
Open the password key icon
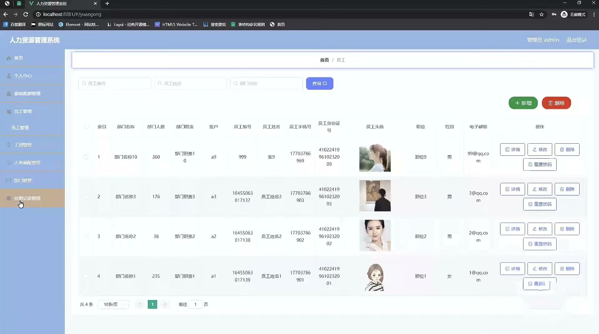coord(554,14)
